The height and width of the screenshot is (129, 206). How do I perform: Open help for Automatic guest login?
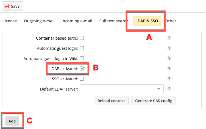point(169,48)
